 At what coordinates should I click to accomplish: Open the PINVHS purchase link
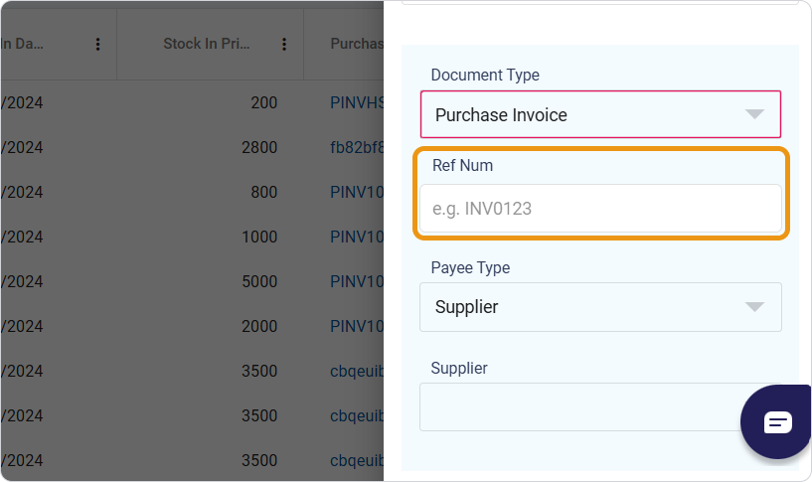pyautogui.click(x=358, y=102)
